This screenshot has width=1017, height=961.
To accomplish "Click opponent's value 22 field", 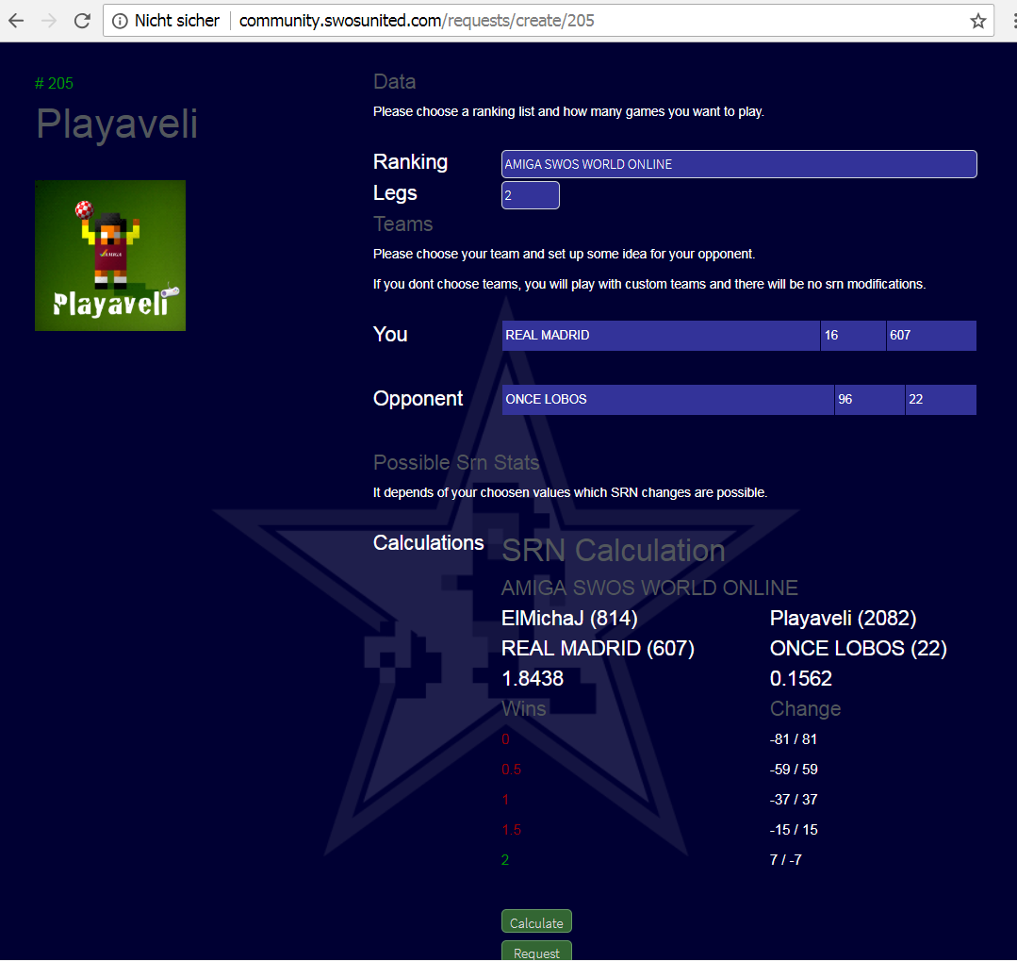I will point(940,400).
